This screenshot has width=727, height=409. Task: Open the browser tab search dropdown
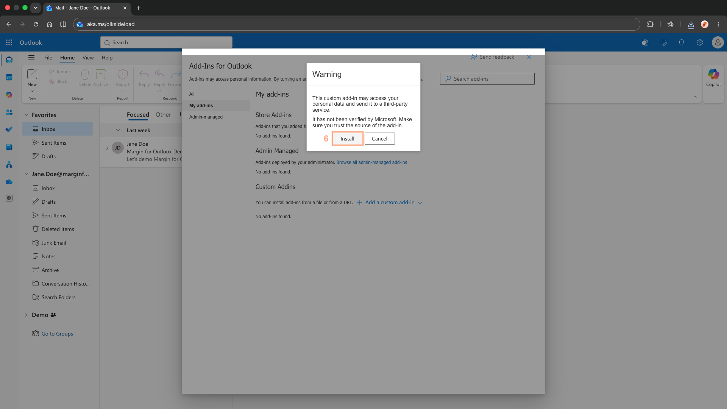pos(36,8)
